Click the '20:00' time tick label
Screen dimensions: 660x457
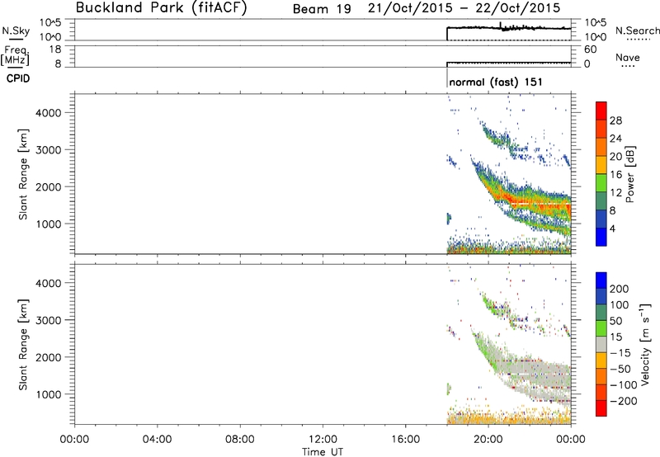[488, 440]
